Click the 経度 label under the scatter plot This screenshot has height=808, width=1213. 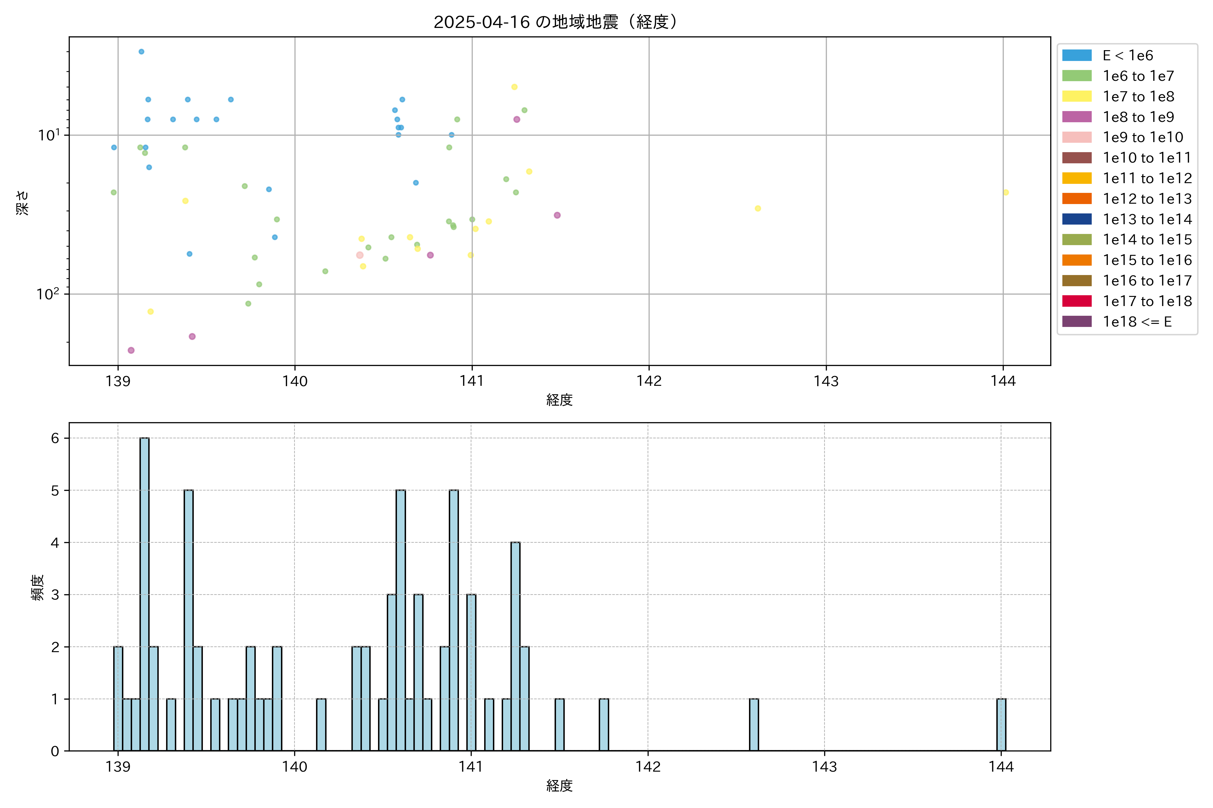[560, 400]
